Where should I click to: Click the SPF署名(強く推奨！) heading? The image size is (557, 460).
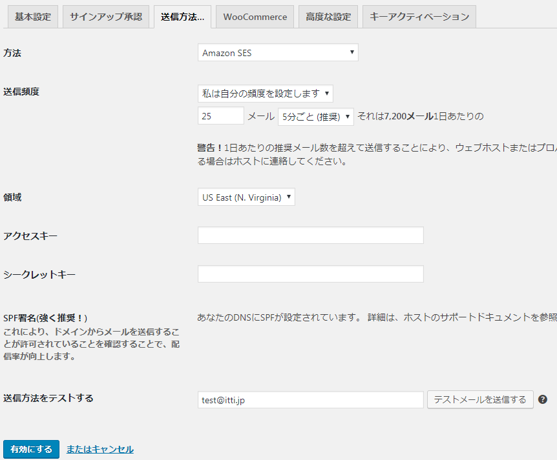pyautogui.click(x=45, y=318)
